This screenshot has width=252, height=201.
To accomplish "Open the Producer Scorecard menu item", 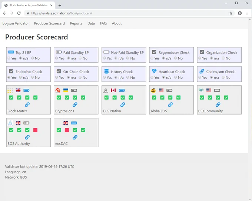I will 49,23.
